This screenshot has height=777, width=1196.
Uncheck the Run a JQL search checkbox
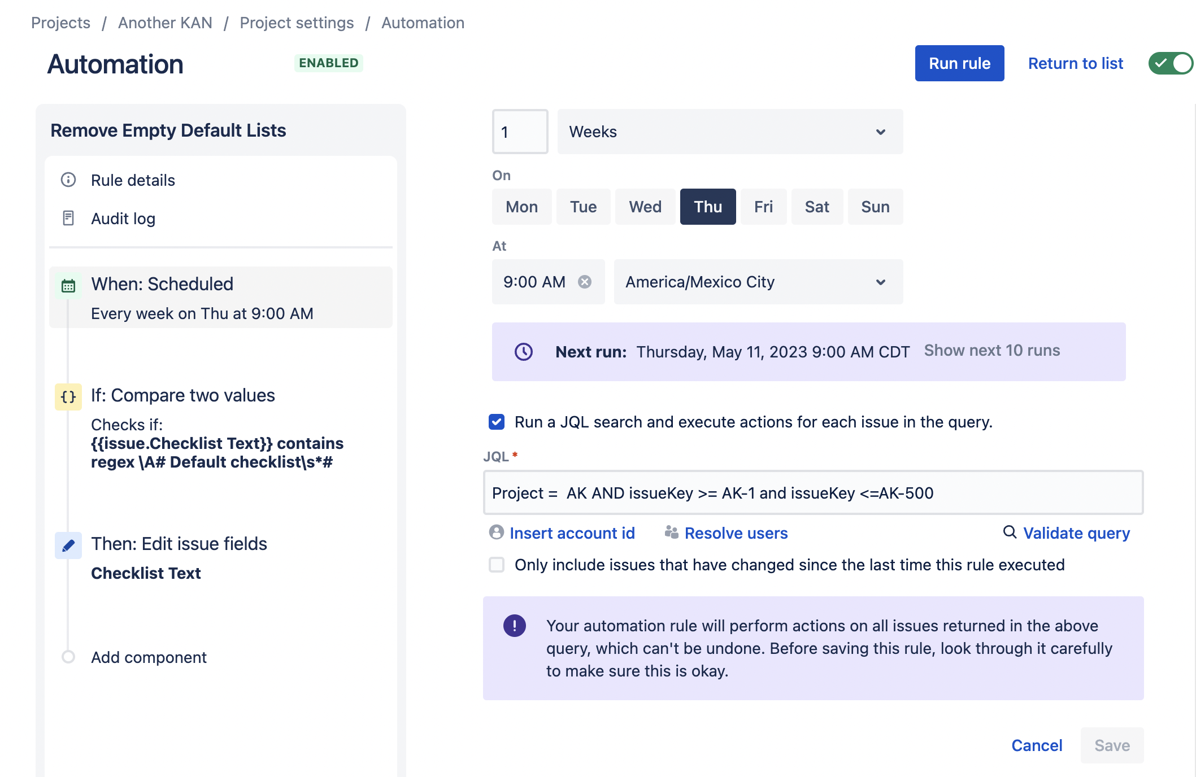pos(497,422)
